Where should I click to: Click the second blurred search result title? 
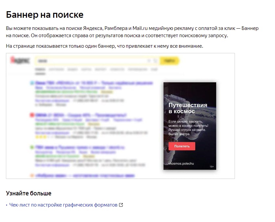(81, 115)
